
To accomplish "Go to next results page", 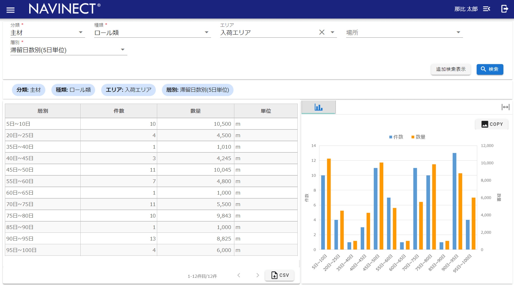I will point(258,275).
